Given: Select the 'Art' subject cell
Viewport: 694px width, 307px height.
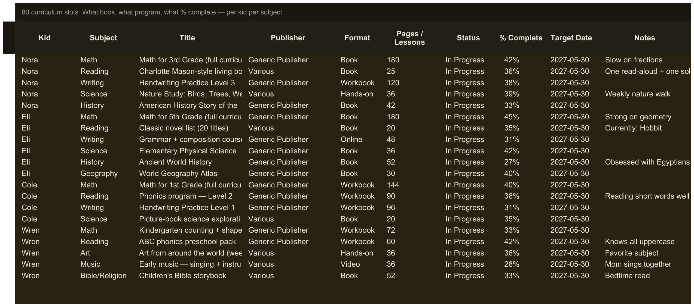Looking at the screenshot, I should 103,253.
